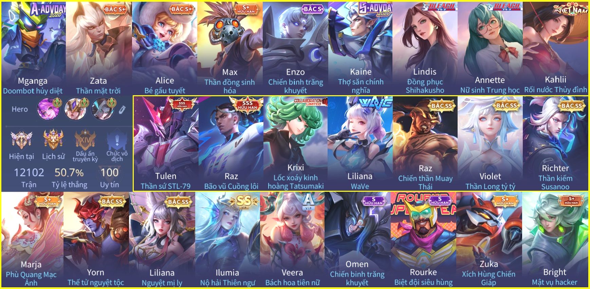Open the Chức vô địch badge
590x289 pixels.
pyautogui.click(x=117, y=140)
